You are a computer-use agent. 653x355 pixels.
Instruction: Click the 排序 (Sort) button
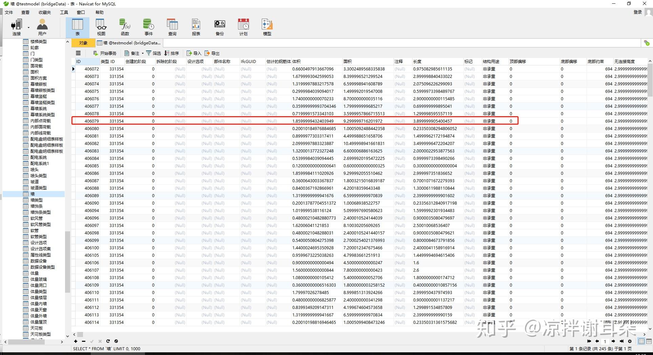tap(171, 53)
